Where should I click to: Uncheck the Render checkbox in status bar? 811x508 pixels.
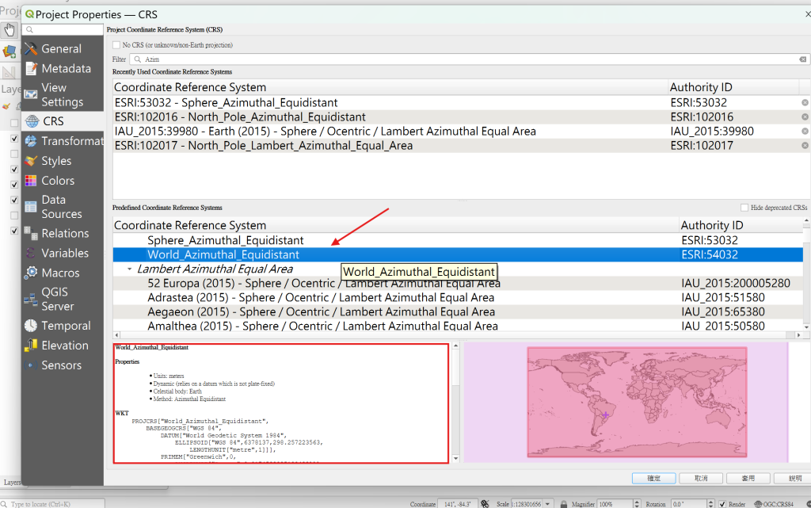click(722, 504)
